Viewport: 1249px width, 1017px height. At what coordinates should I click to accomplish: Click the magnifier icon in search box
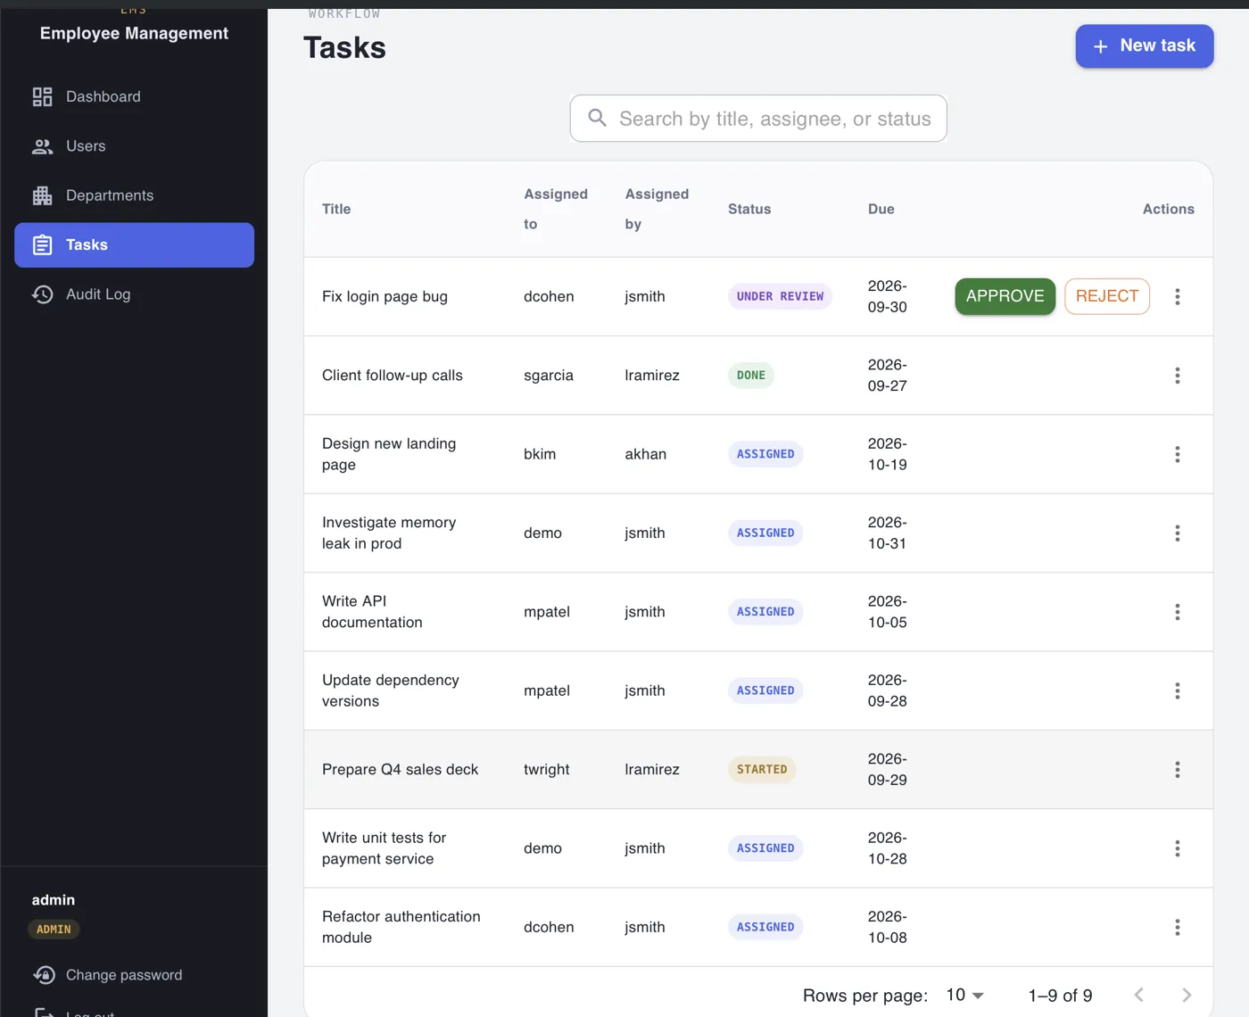[597, 118]
